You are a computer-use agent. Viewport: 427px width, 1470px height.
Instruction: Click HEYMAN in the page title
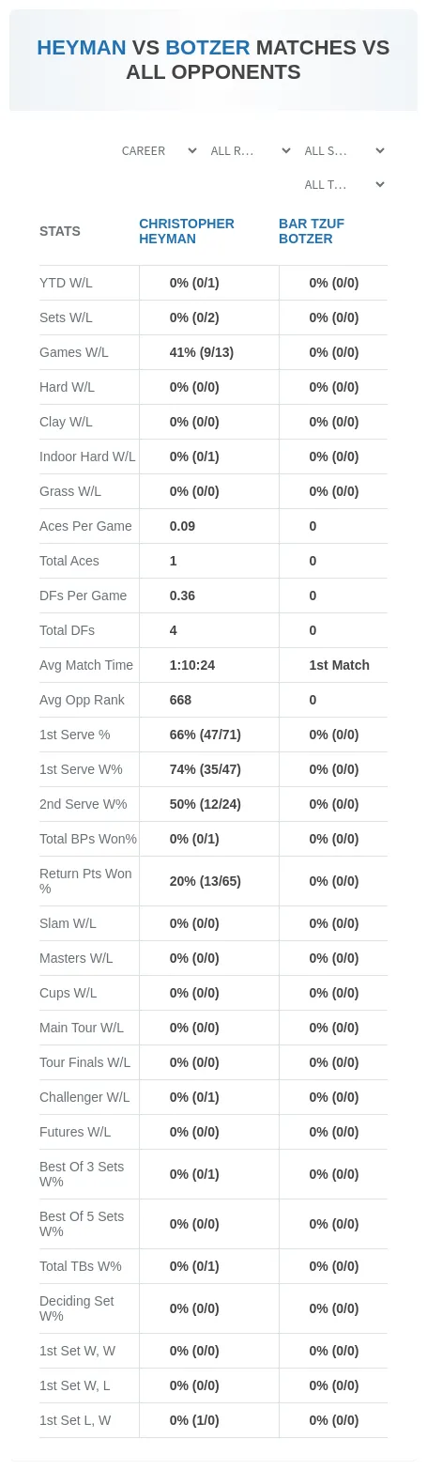pyautogui.click(x=82, y=48)
